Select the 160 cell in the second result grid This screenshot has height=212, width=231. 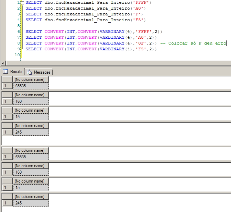coord(31,101)
